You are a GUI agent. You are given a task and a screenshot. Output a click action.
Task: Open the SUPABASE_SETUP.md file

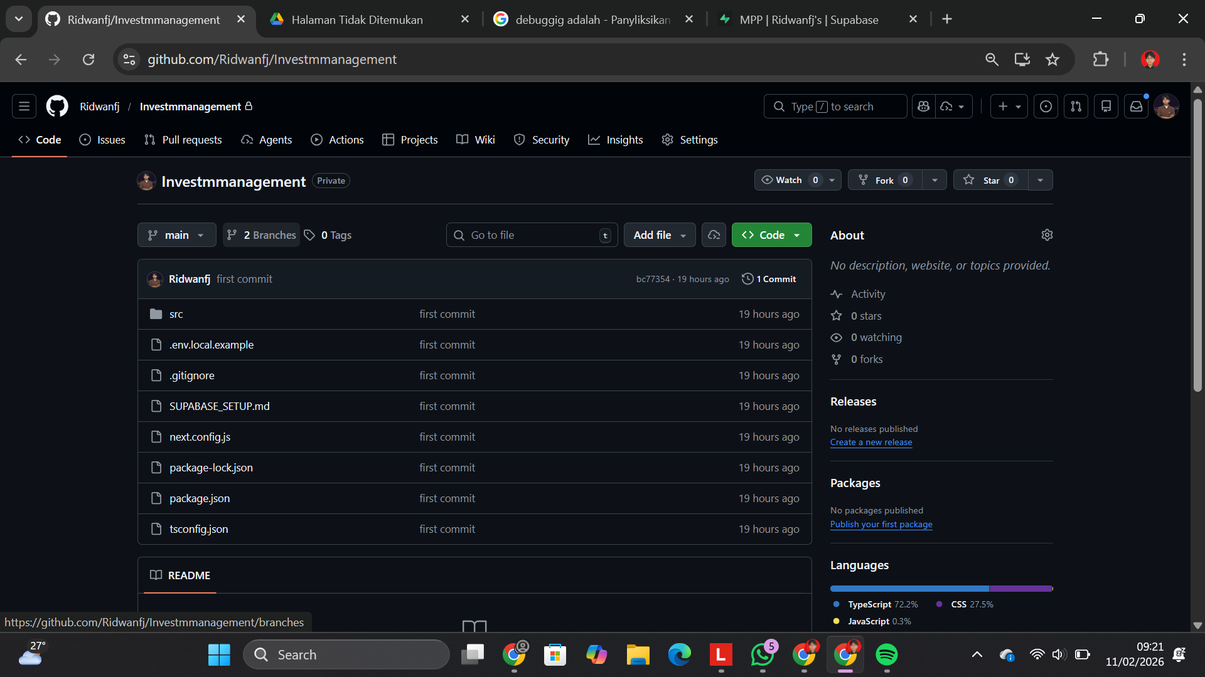pyautogui.click(x=219, y=406)
